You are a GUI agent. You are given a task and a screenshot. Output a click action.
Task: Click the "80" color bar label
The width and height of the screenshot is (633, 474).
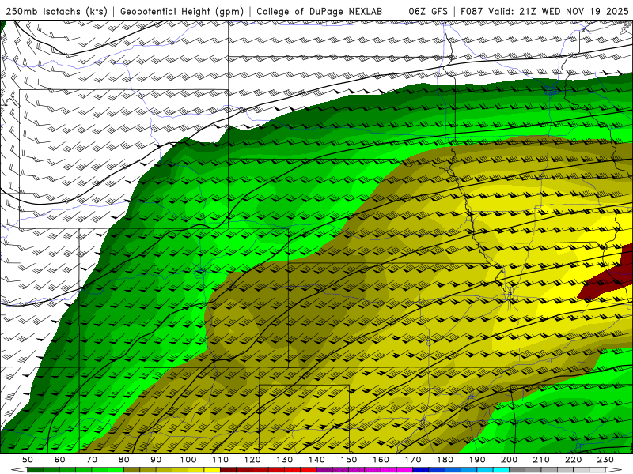124,460
